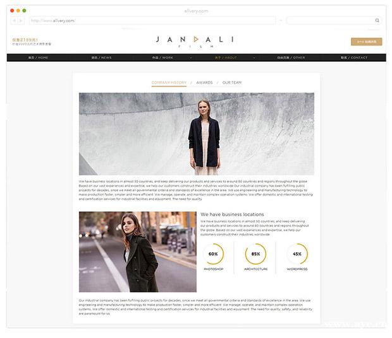Select the Contact navigation item

(353, 57)
